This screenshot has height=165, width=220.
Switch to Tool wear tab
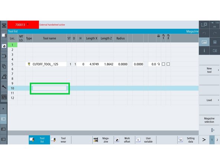pos(61,140)
